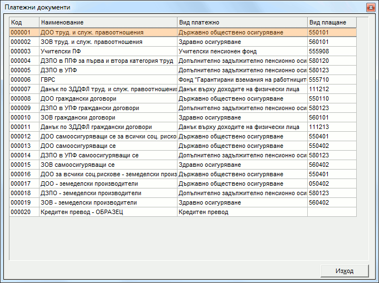Image resolution: width=379 pixels, height=283 pixels.
Task: Select code cell 000017
Action: [24, 183]
